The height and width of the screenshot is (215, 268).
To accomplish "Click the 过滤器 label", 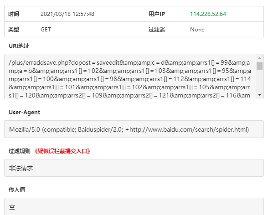I will pos(157,30).
